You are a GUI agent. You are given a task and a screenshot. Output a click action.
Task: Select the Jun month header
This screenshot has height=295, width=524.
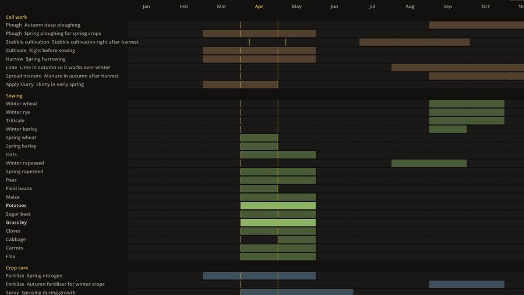[x=334, y=6]
